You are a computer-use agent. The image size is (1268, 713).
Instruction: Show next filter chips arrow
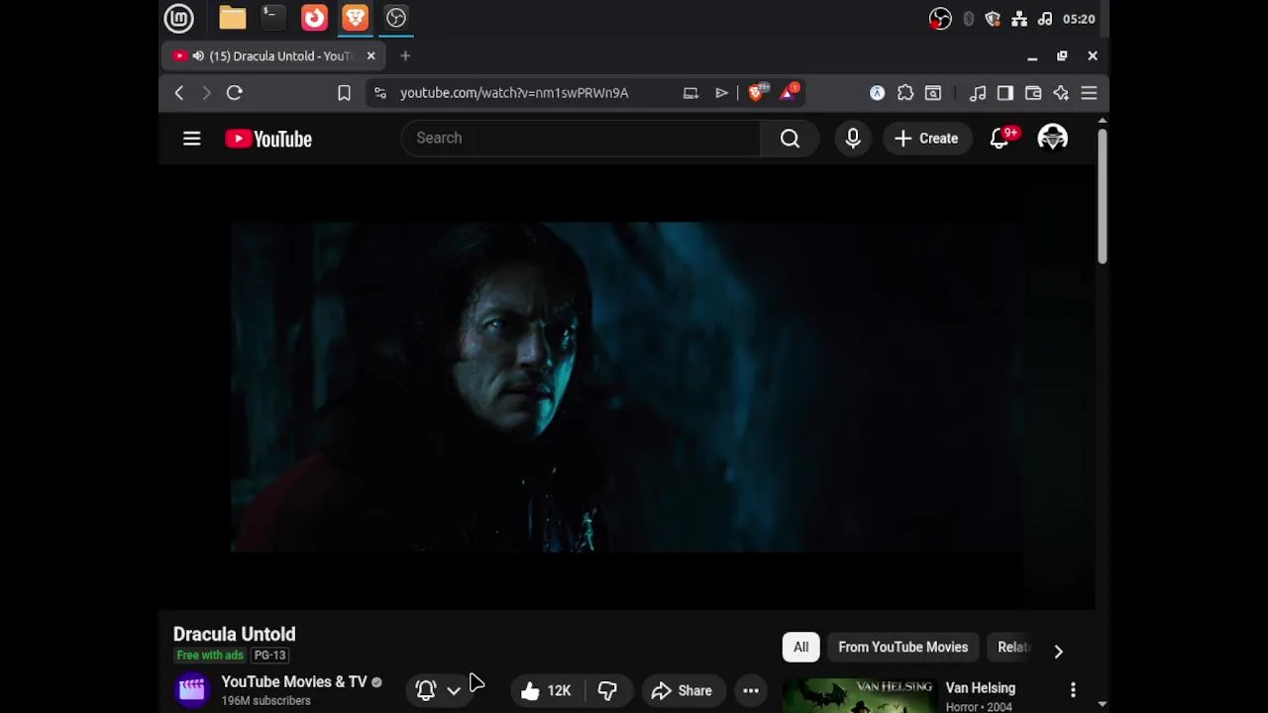point(1058,651)
